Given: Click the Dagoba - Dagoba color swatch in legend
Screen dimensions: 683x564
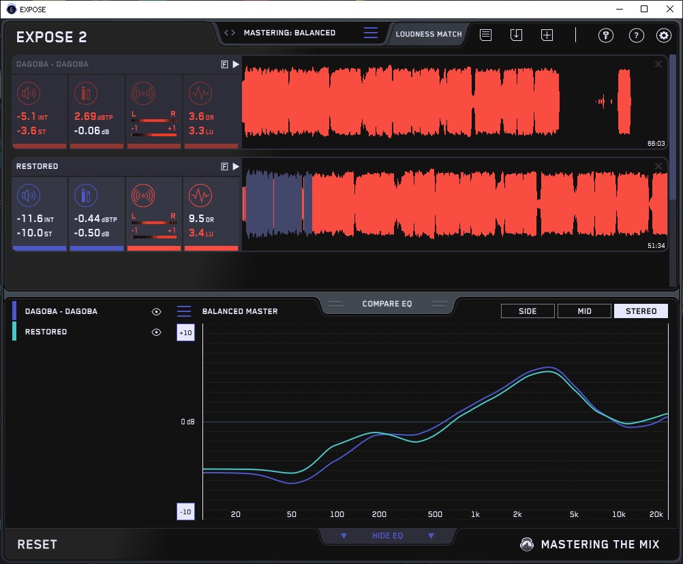Looking at the screenshot, I should [x=14, y=311].
